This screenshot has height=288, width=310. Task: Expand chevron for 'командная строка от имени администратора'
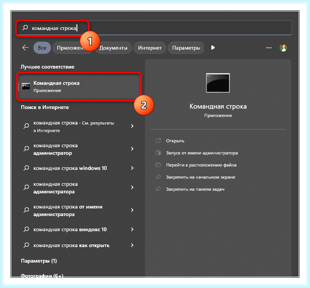[132, 210]
